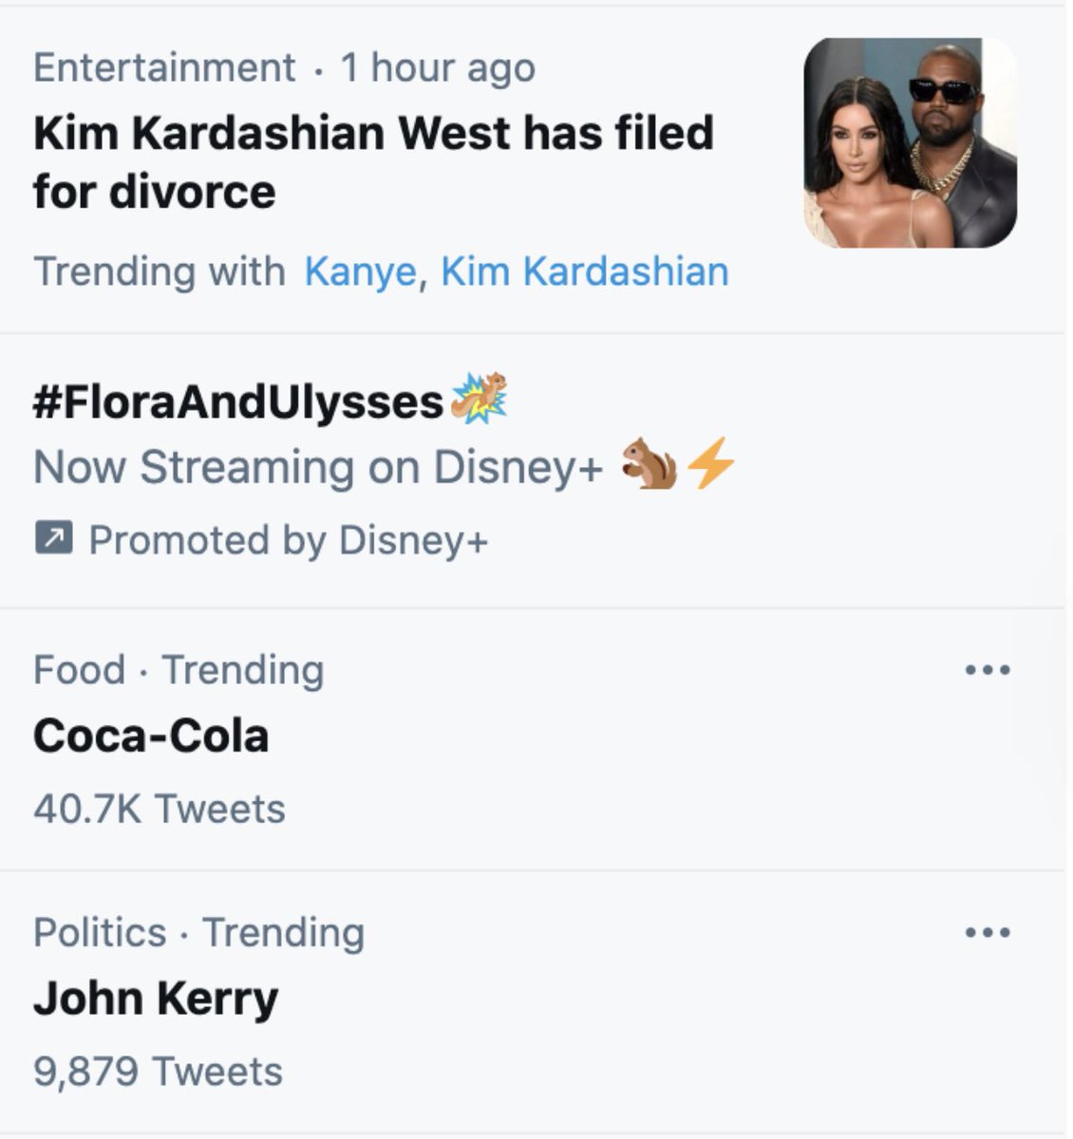This screenshot has height=1139, width=1073.
Task: Open the Kim Kardashian West divorce headline
Action: pyautogui.click(x=372, y=161)
